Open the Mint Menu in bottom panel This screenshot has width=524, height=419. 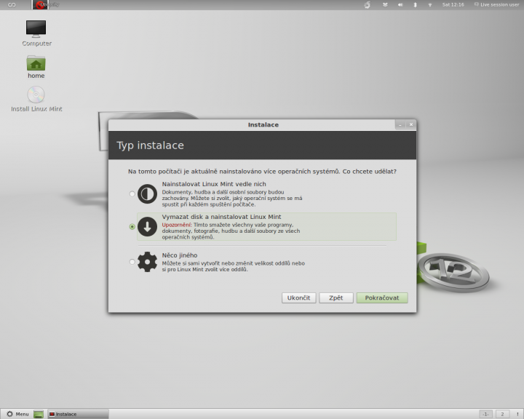17,414
